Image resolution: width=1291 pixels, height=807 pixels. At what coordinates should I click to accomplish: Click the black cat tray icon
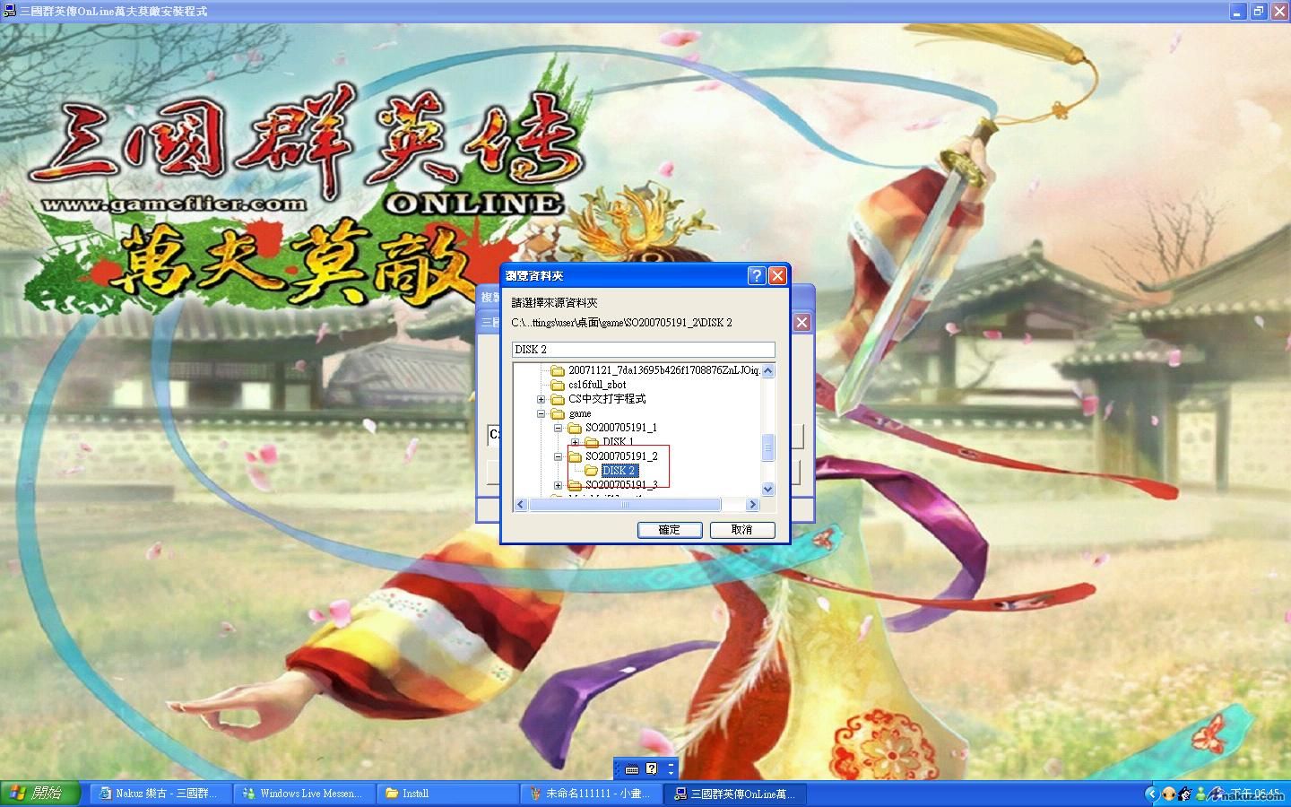click(x=1185, y=794)
